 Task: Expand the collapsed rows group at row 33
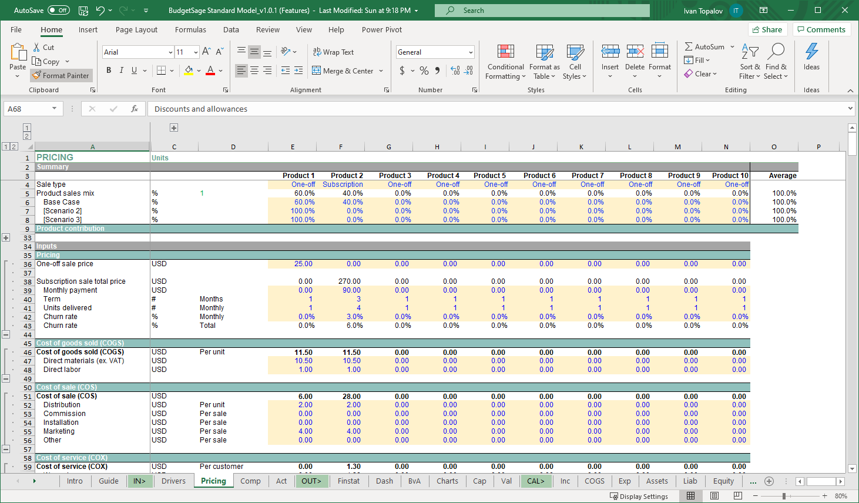point(6,238)
